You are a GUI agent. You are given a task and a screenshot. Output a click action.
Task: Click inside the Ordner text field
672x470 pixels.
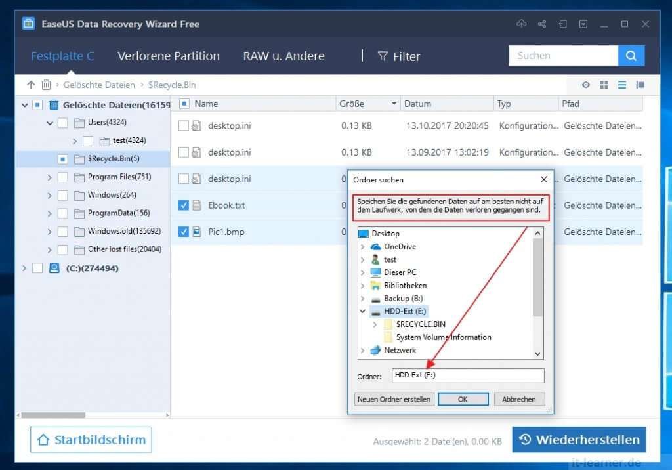(467, 375)
